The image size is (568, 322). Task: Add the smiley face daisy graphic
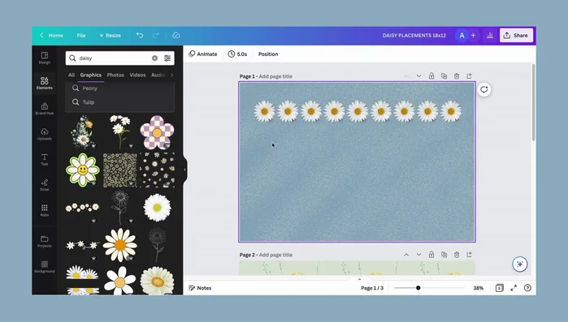[83, 170]
